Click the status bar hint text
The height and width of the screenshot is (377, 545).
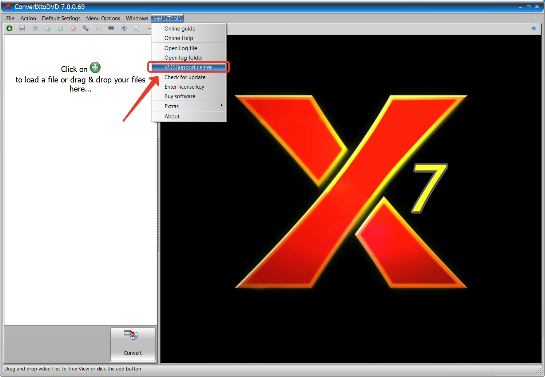[x=73, y=369]
